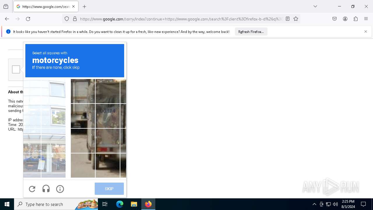373x210 pixels.
Task: Switch to audio captcha challenge
Action: pos(46,189)
